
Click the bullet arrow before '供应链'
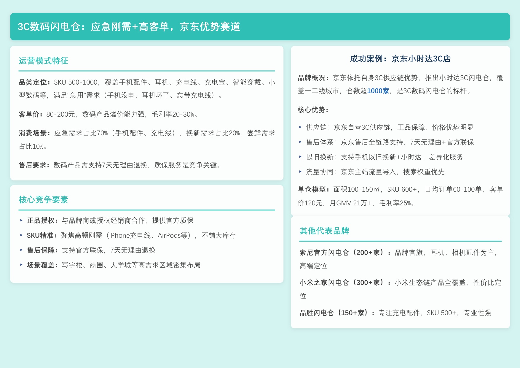[300, 127]
